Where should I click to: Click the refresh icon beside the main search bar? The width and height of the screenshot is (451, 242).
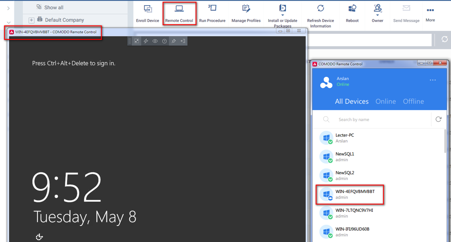tap(444, 39)
